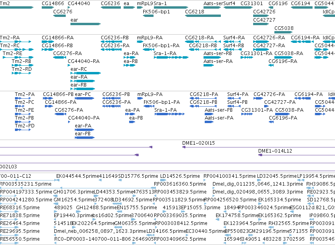Click the SD15776.5prime EST label

(x=138, y=176)
